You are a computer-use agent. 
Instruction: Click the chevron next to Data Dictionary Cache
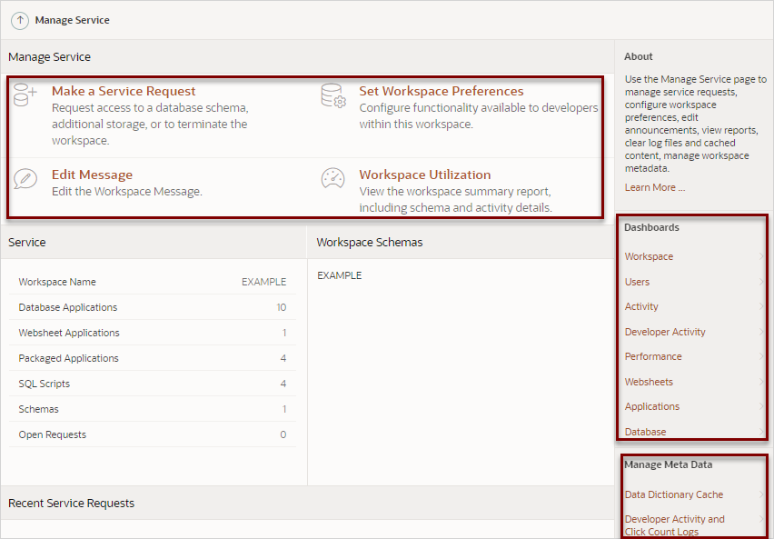click(761, 494)
